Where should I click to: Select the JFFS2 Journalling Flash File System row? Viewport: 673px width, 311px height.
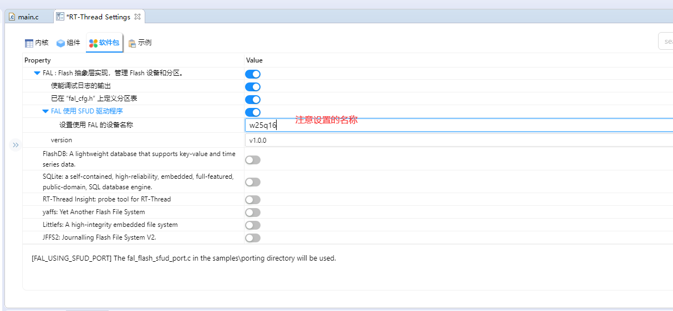[100, 237]
